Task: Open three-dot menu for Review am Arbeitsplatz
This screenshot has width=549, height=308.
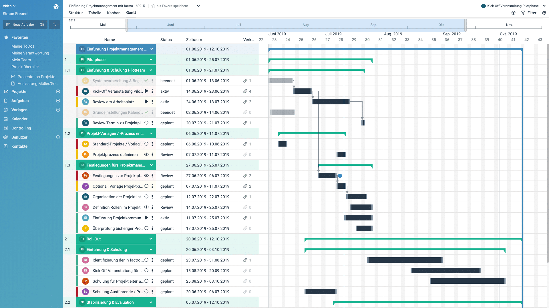Action: click(152, 102)
